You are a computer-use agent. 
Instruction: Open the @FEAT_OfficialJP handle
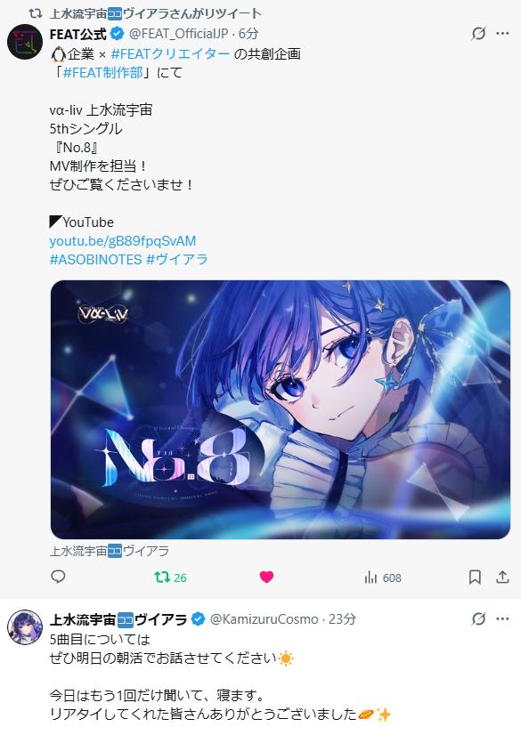point(178,34)
